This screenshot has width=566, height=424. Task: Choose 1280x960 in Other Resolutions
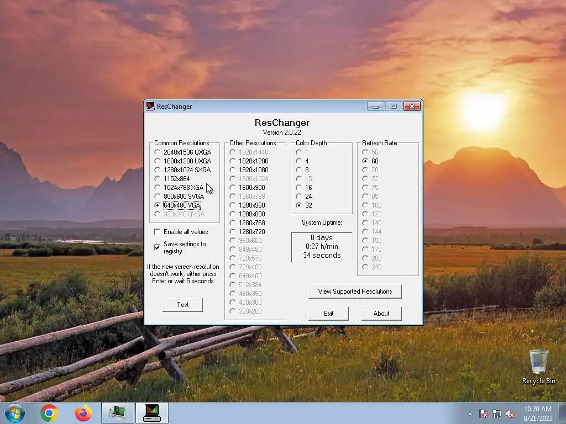tap(248, 205)
